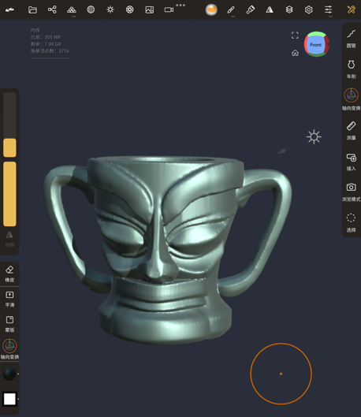
Task: Expand the material sphere side arrow
Action: point(18,374)
